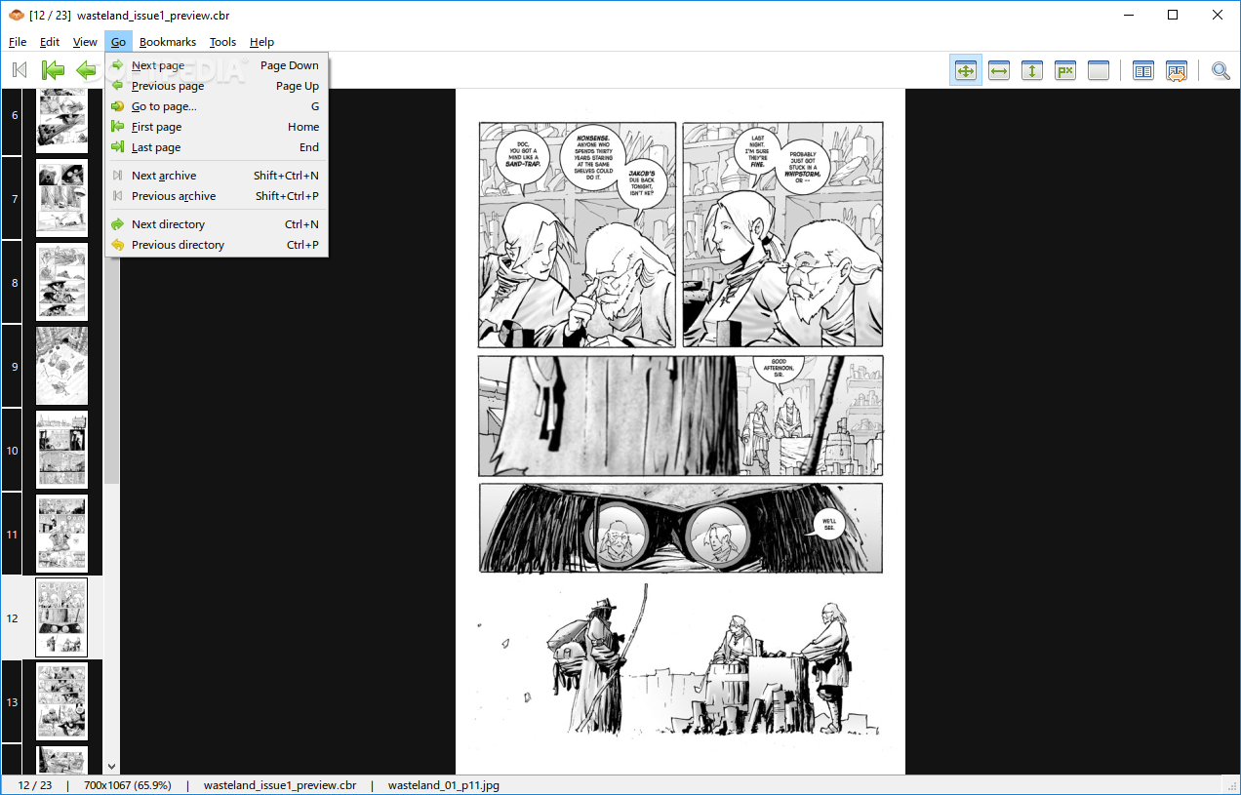This screenshot has height=795, width=1241.
Task: Switch to fit width mode
Action: point(999,70)
